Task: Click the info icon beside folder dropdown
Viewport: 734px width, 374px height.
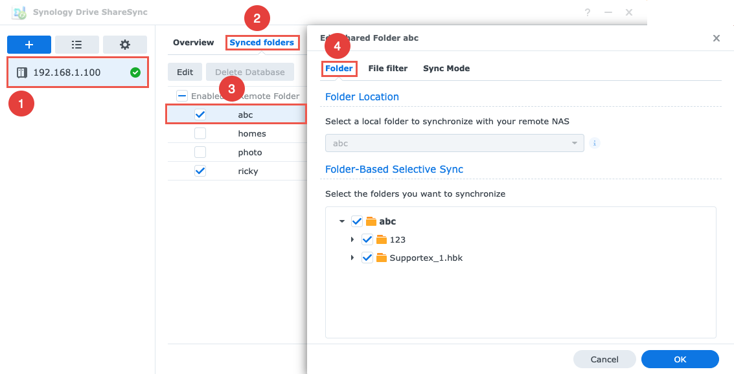Action: [595, 143]
